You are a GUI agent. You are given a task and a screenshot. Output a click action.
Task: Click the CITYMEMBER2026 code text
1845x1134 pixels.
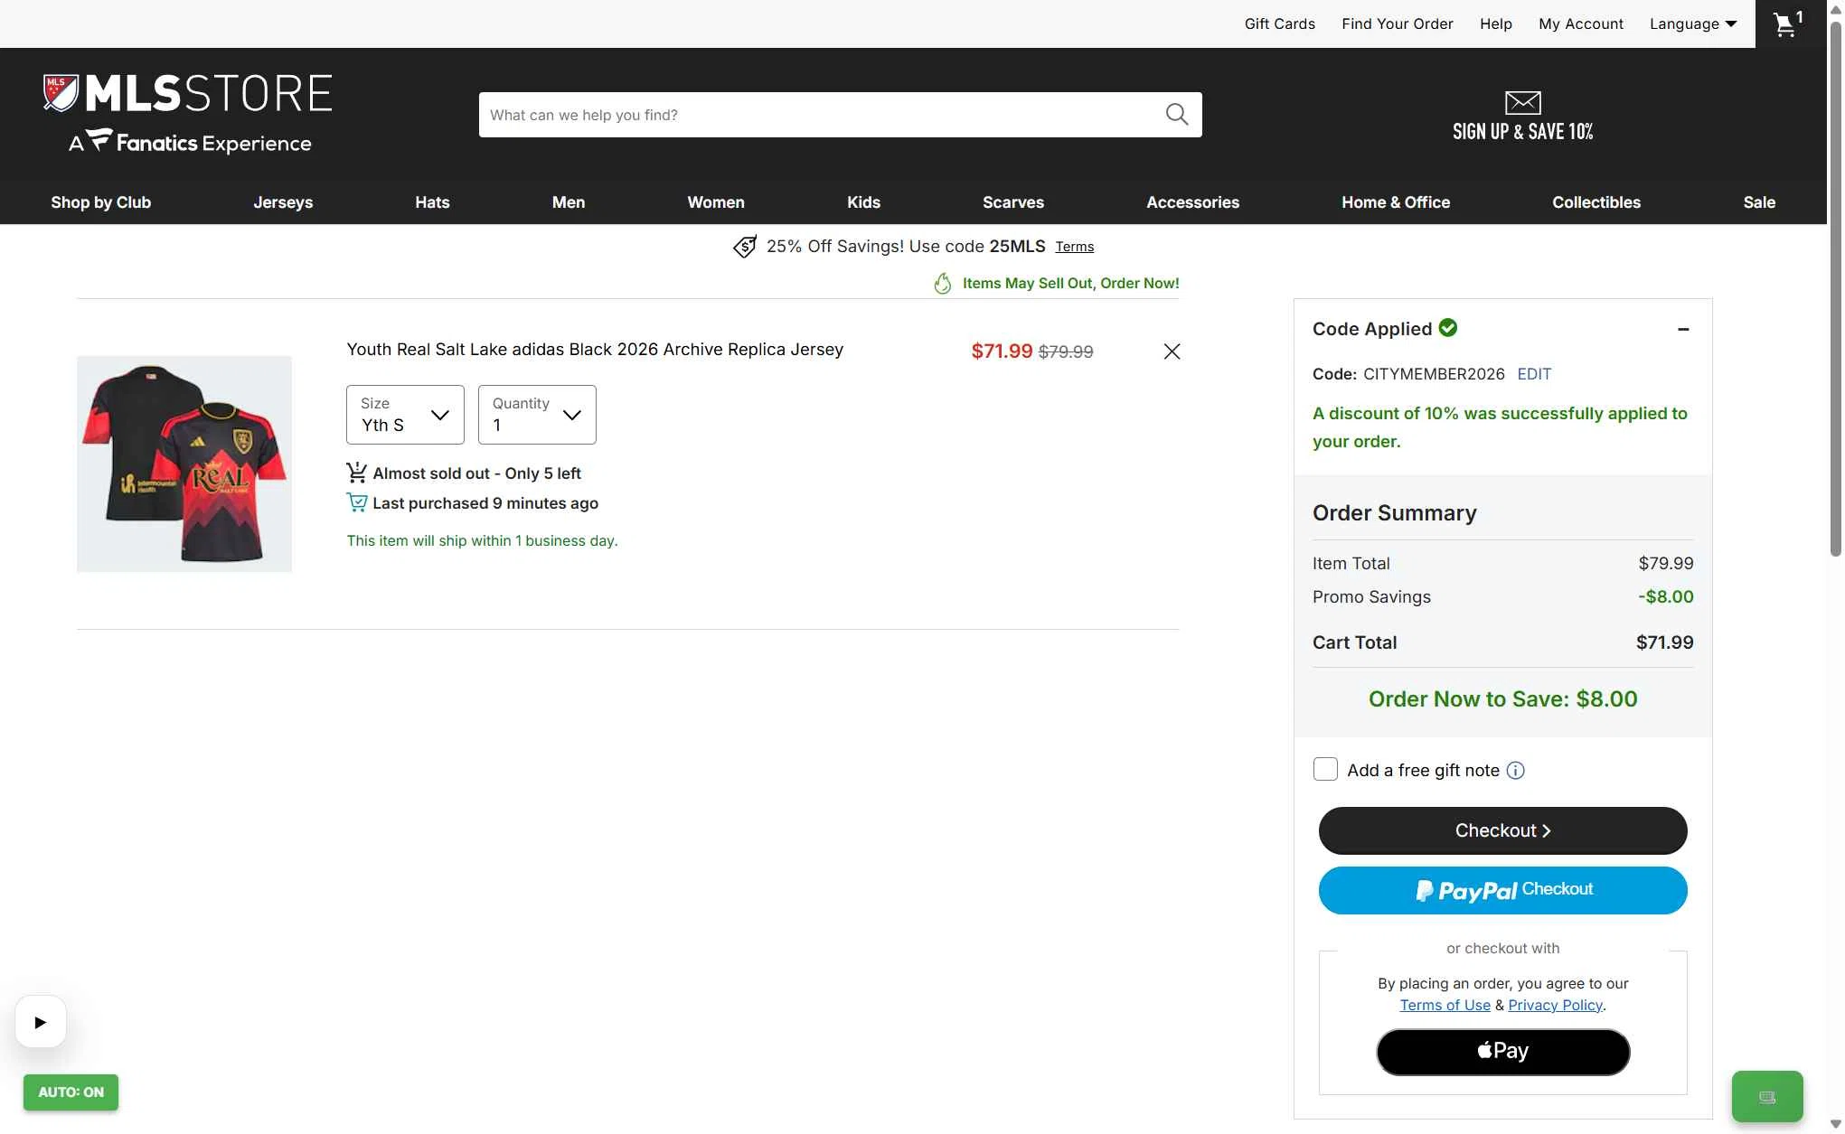1434,374
